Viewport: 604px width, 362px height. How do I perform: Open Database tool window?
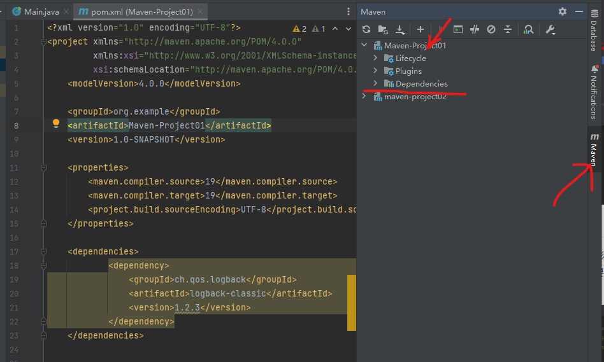pyautogui.click(x=594, y=31)
